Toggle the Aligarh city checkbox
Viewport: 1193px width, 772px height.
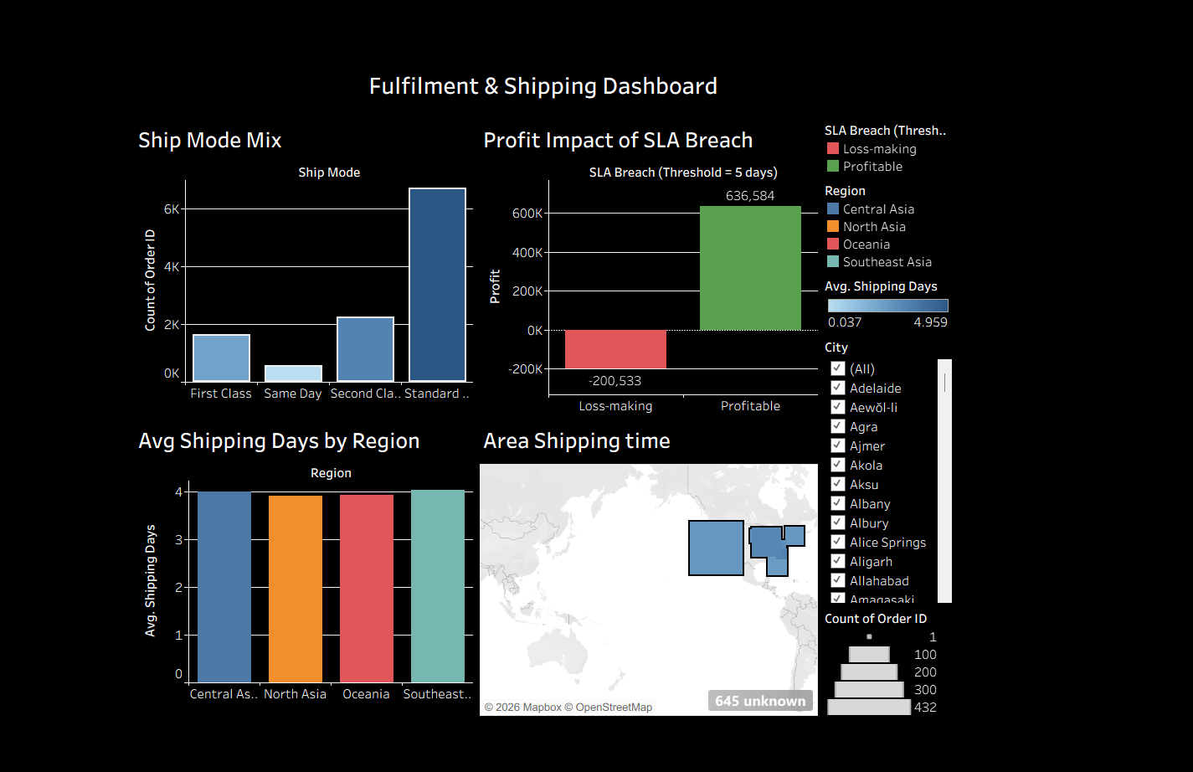[x=837, y=561]
